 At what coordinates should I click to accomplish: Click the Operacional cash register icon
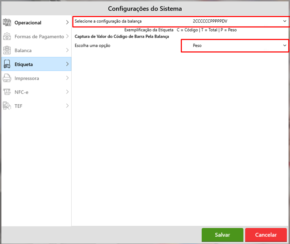7,23
